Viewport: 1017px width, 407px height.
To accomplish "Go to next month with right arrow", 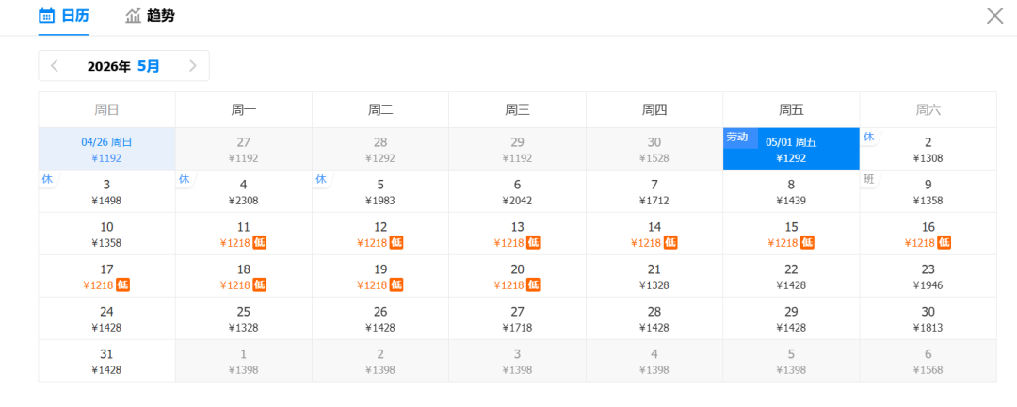I will [x=193, y=66].
